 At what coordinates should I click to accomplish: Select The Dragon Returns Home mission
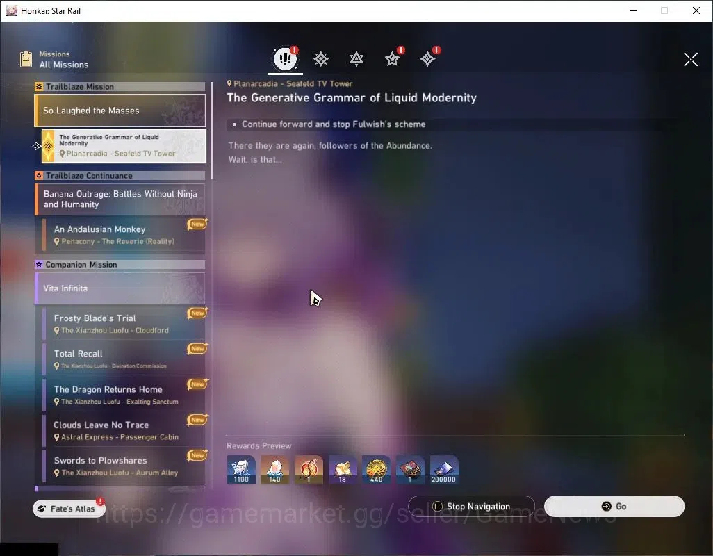[x=124, y=395]
